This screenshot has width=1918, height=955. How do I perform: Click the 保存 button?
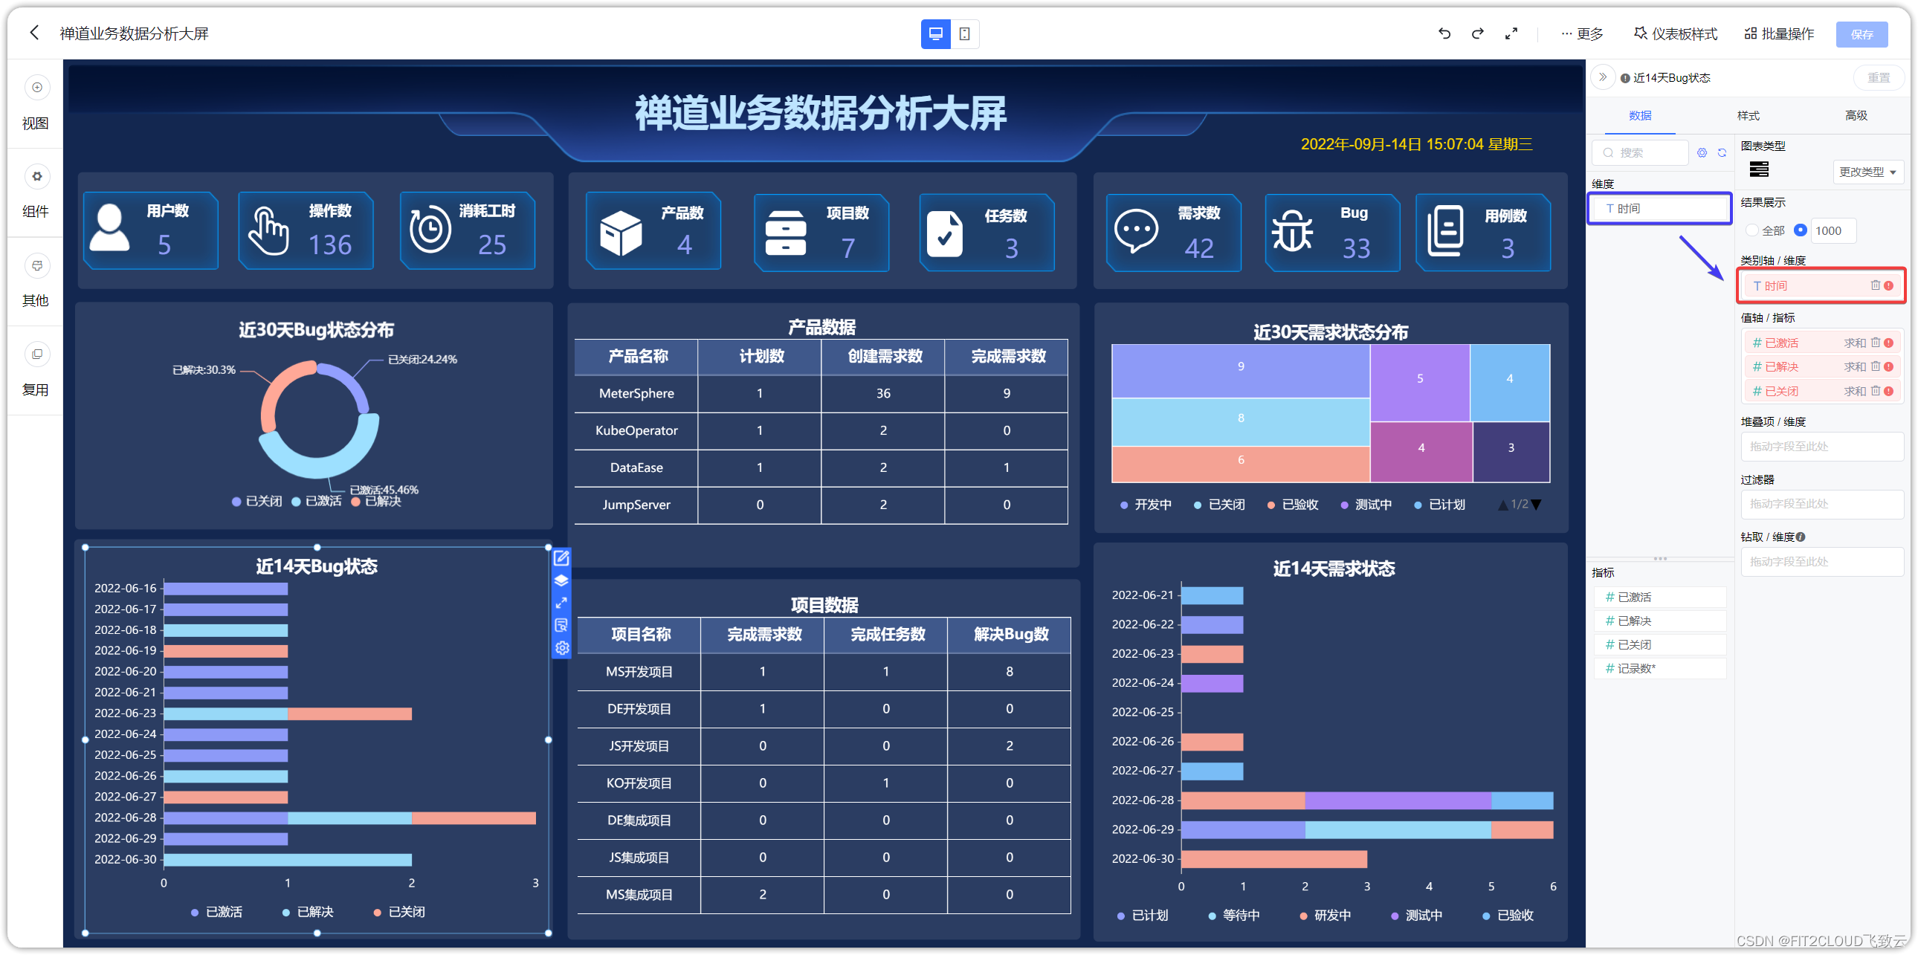(1862, 33)
